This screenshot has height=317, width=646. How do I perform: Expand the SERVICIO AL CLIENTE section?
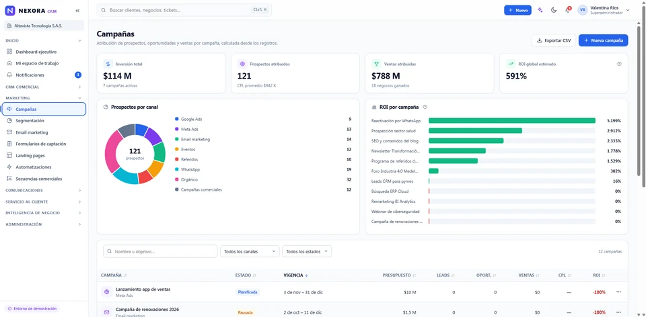[x=79, y=202]
